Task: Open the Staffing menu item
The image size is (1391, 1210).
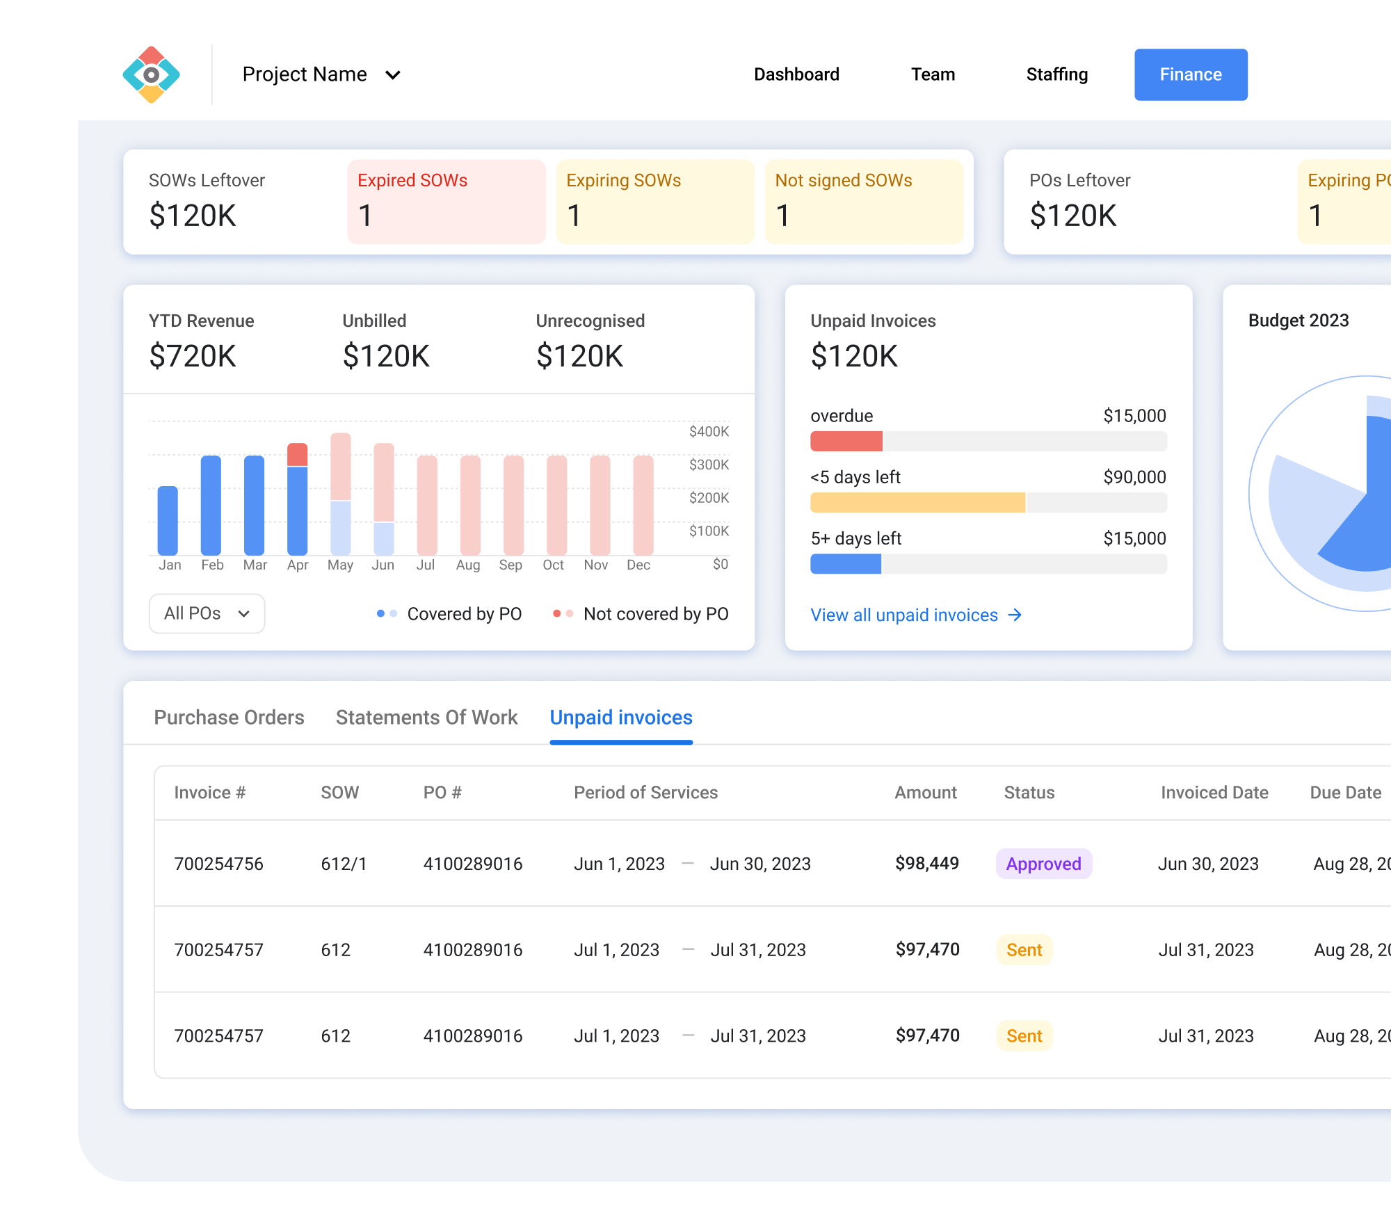Action: point(1056,74)
